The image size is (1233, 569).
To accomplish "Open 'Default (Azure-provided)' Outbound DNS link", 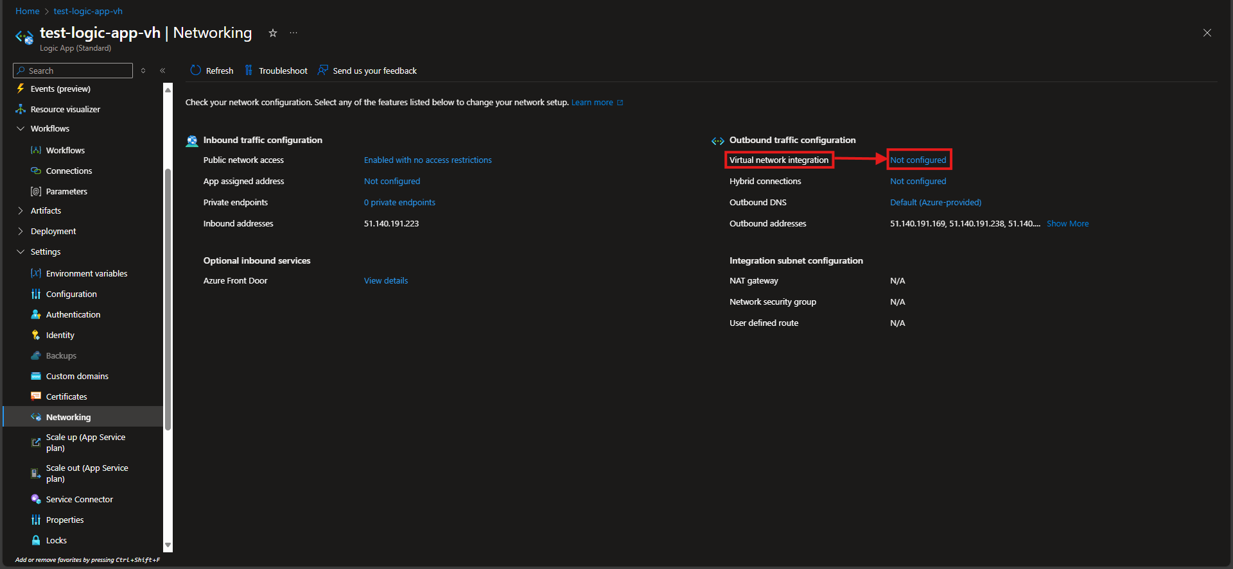I will 936,202.
